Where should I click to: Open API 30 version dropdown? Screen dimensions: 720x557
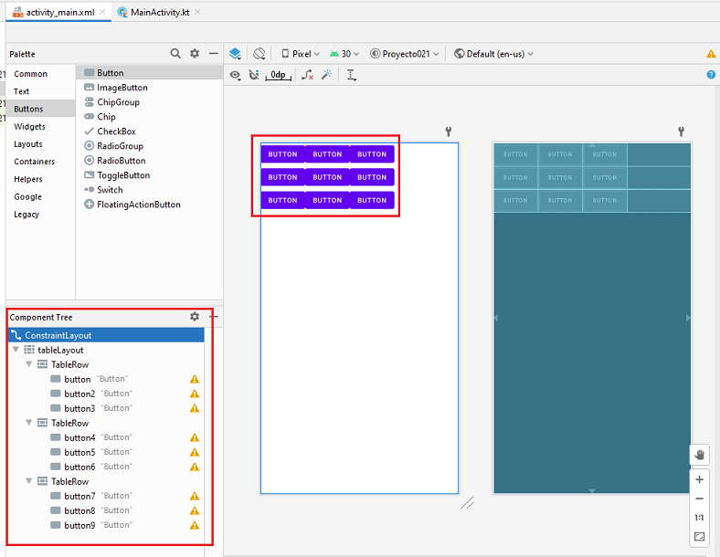click(x=344, y=54)
